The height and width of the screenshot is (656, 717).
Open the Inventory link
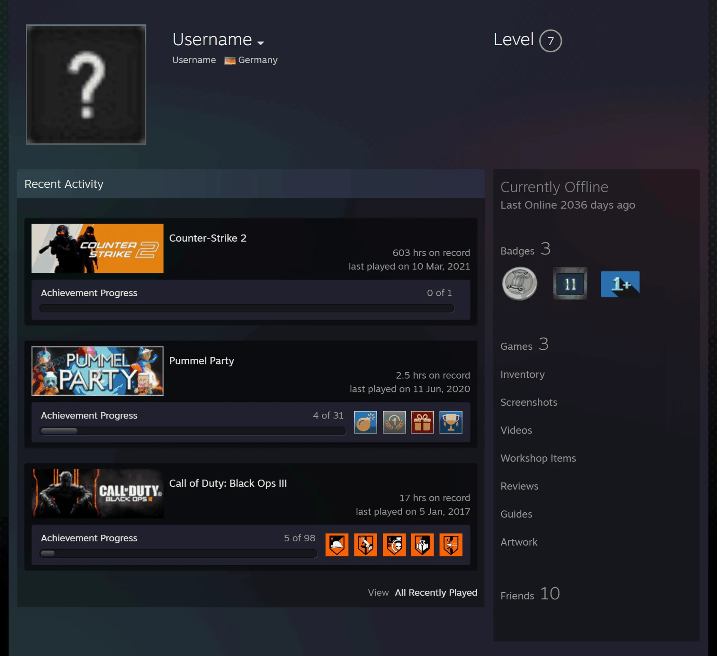tap(522, 374)
